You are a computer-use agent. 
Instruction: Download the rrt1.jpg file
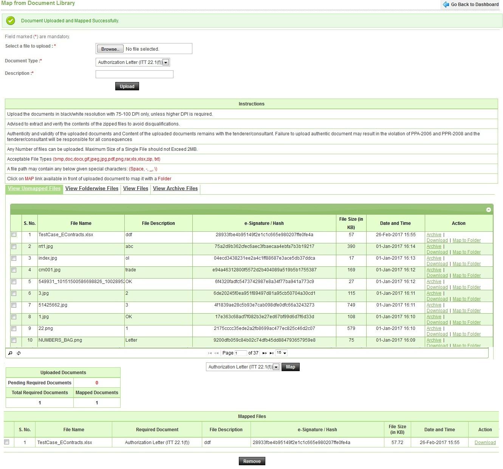[437, 252]
